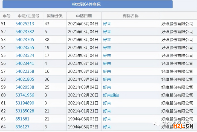Open the 好来 trademark in row 63
197x132 pixels.
click(107, 119)
